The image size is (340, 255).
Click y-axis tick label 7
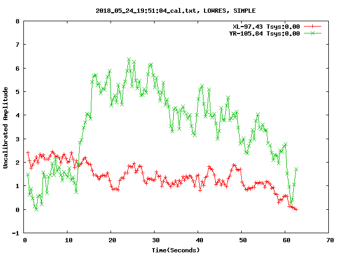click(x=18, y=45)
